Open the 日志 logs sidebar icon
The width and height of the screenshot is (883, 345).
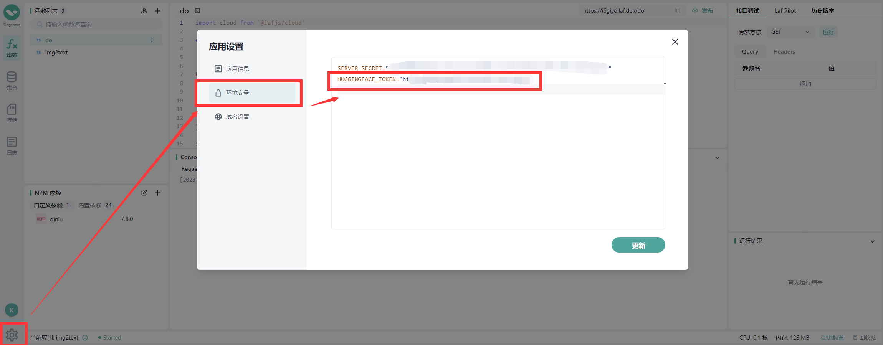pyautogui.click(x=12, y=145)
